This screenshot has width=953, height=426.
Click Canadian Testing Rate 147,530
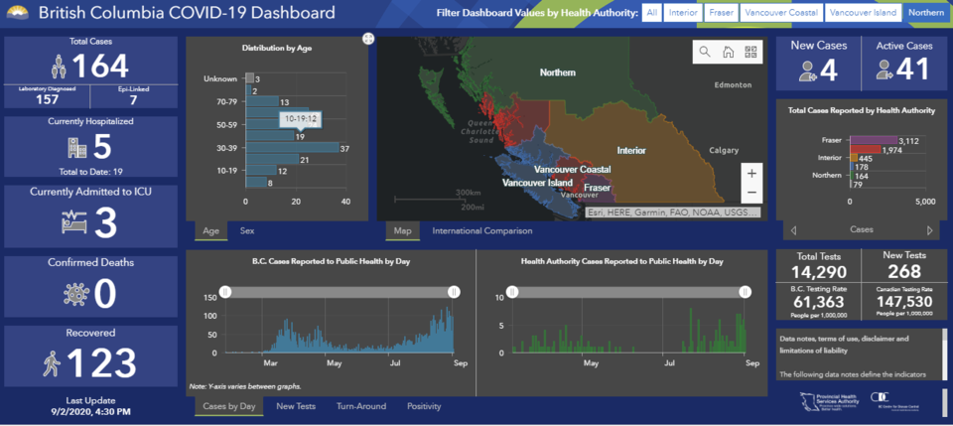905,302
